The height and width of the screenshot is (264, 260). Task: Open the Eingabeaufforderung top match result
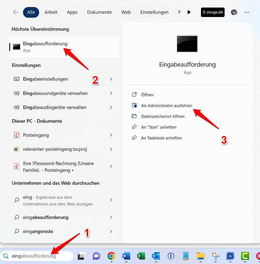point(64,47)
